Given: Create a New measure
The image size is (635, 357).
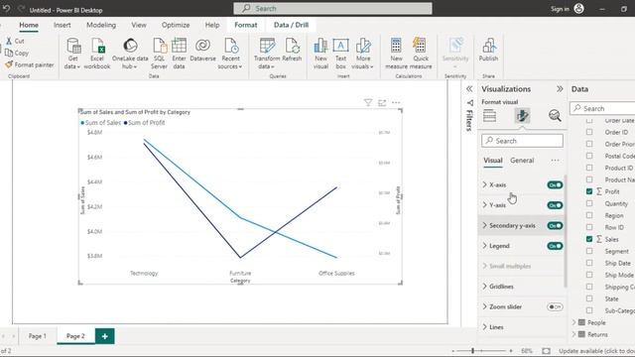Looking at the screenshot, I should tap(396, 54).
